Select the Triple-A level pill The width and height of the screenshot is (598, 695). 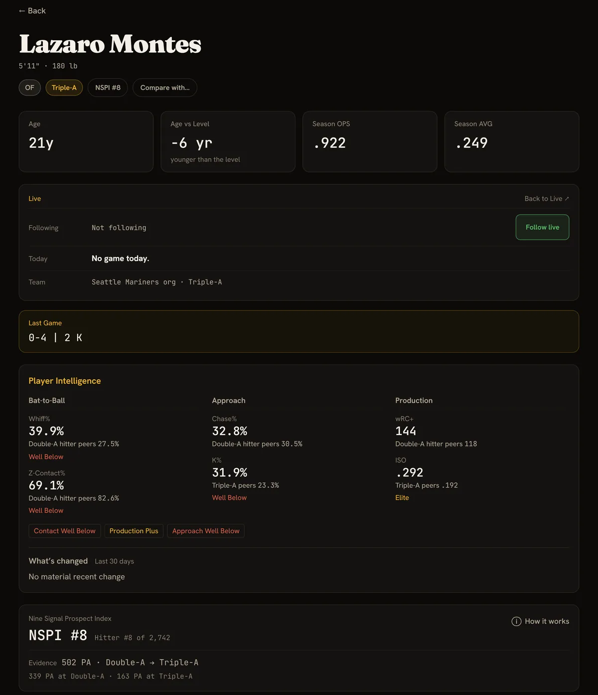pos(64,88)
